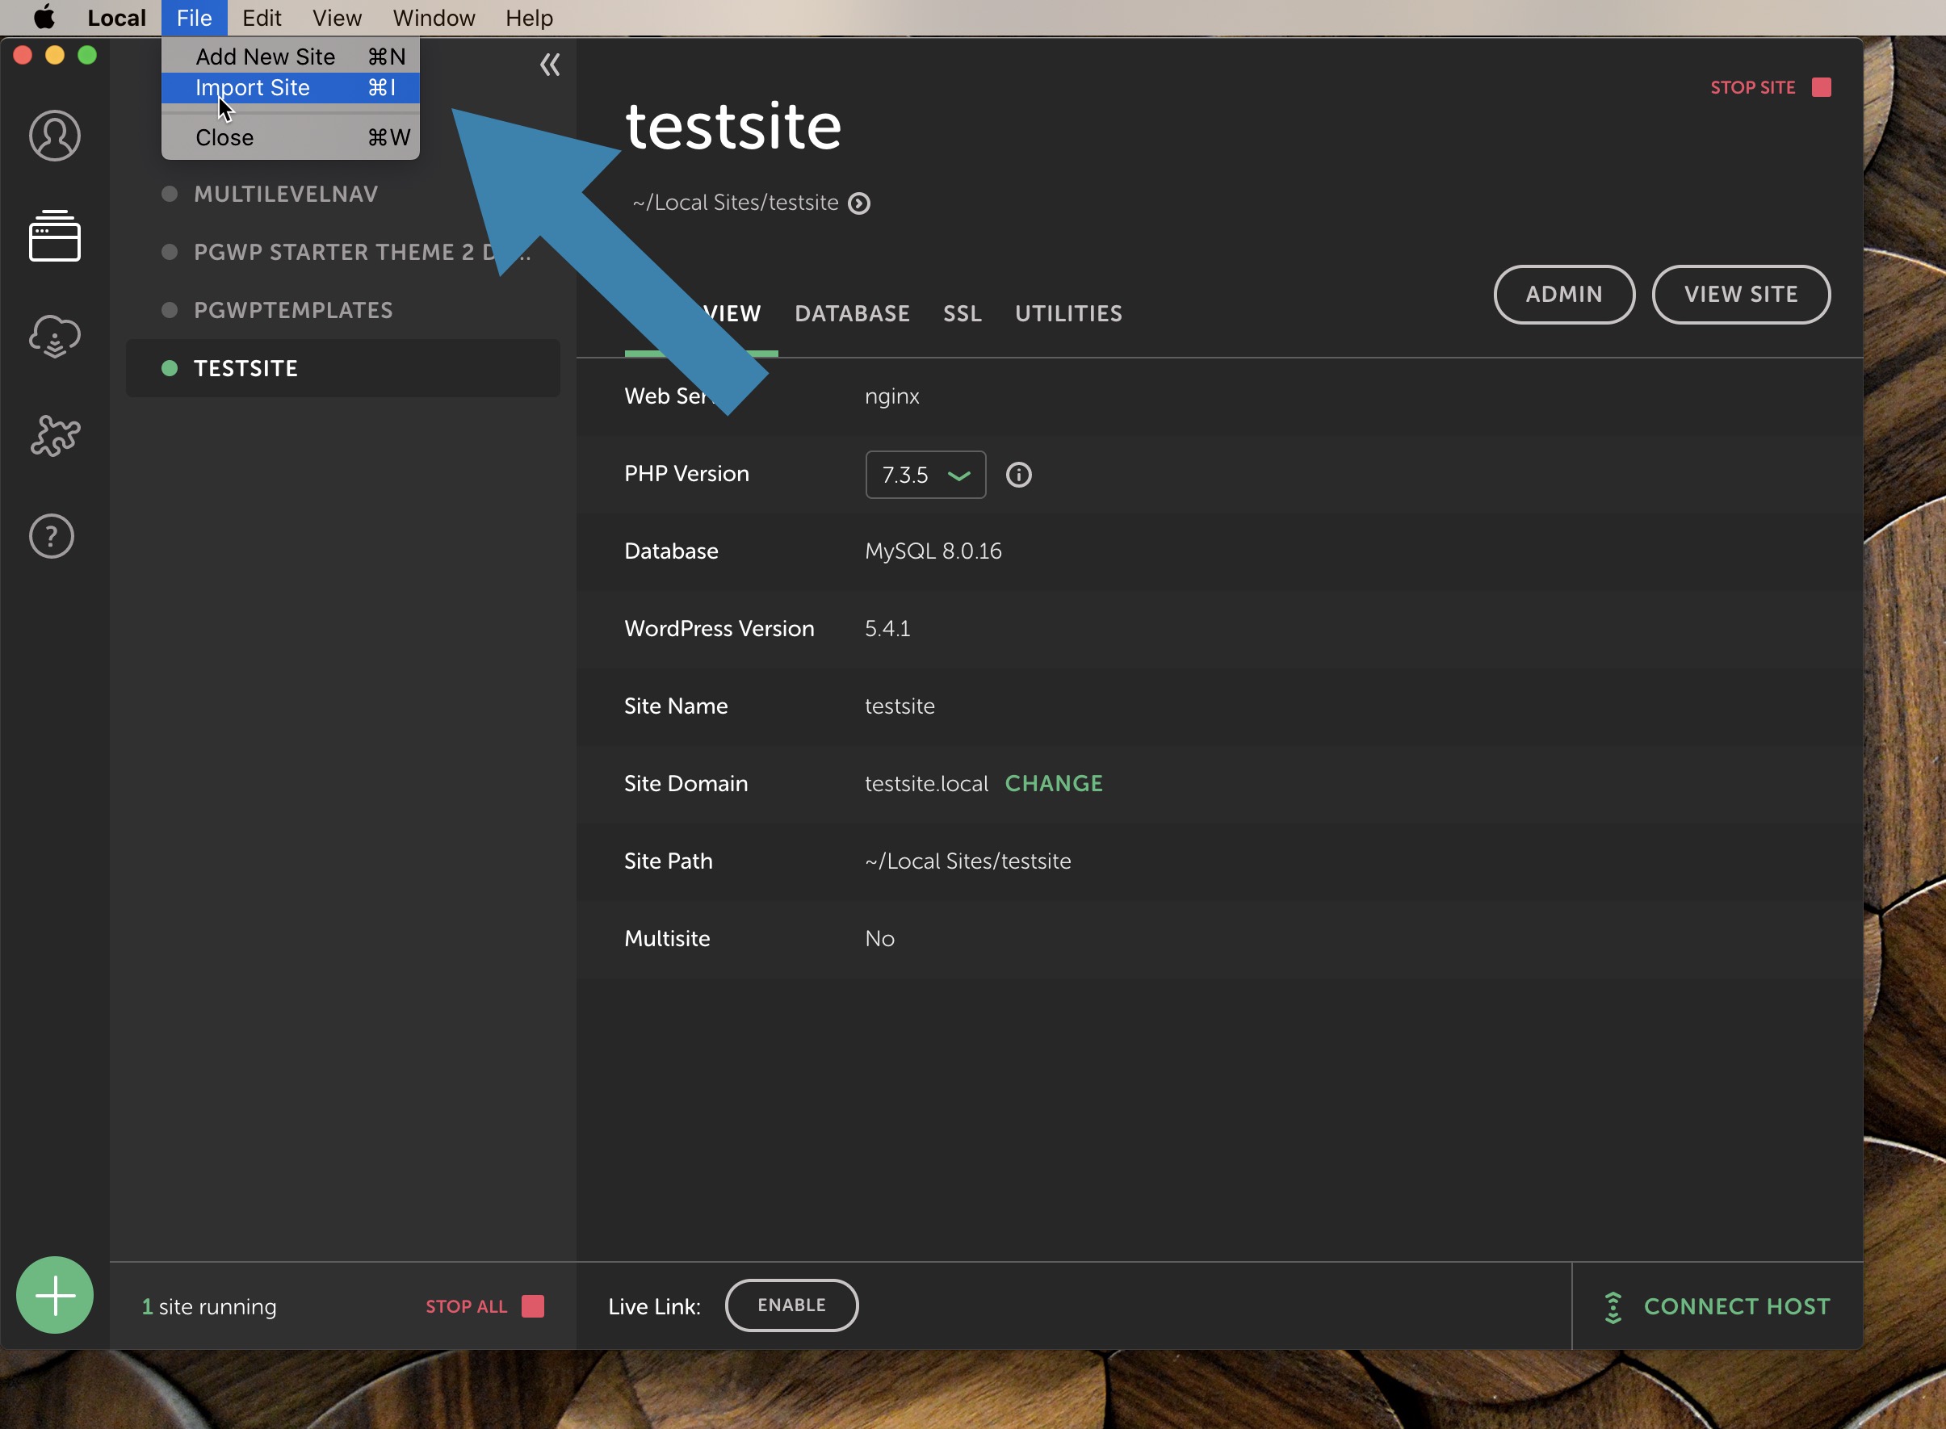
Task: Open the cloud Connect icon in sidebar
Action: pos(54,336)
